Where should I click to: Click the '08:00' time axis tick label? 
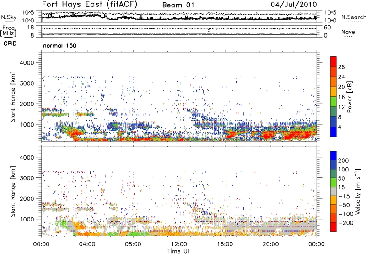(133, 244)
